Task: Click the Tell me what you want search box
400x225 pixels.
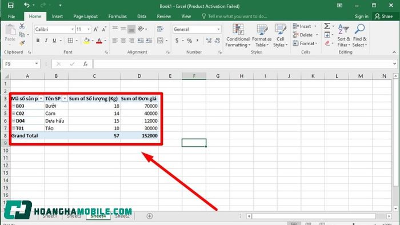Action: [235, 17]
